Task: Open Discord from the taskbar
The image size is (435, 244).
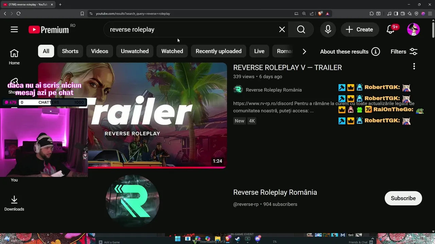Action: pos(258,239)
